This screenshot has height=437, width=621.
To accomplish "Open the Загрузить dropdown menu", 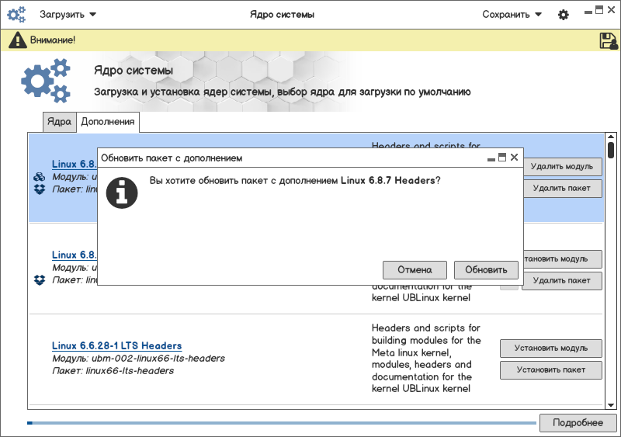I will pyautogui.click(x=68, y=14).
